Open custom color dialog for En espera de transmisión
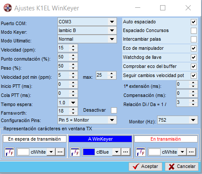Screen dimensions: 202x174 60,152
